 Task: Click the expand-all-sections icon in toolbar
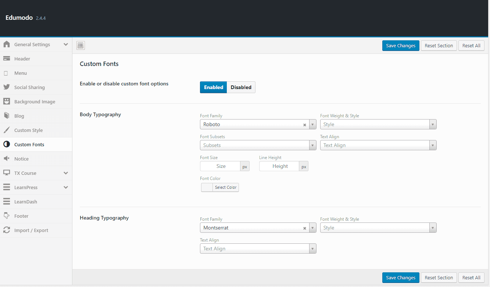pos(81,45)
